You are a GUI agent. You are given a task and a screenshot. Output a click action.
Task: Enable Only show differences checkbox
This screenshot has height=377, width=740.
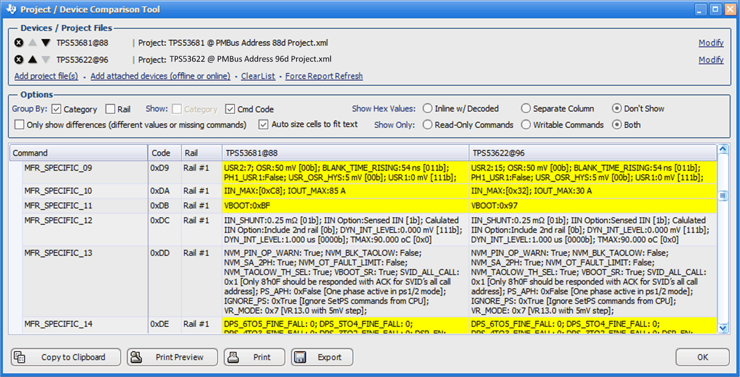coord(19,125)
